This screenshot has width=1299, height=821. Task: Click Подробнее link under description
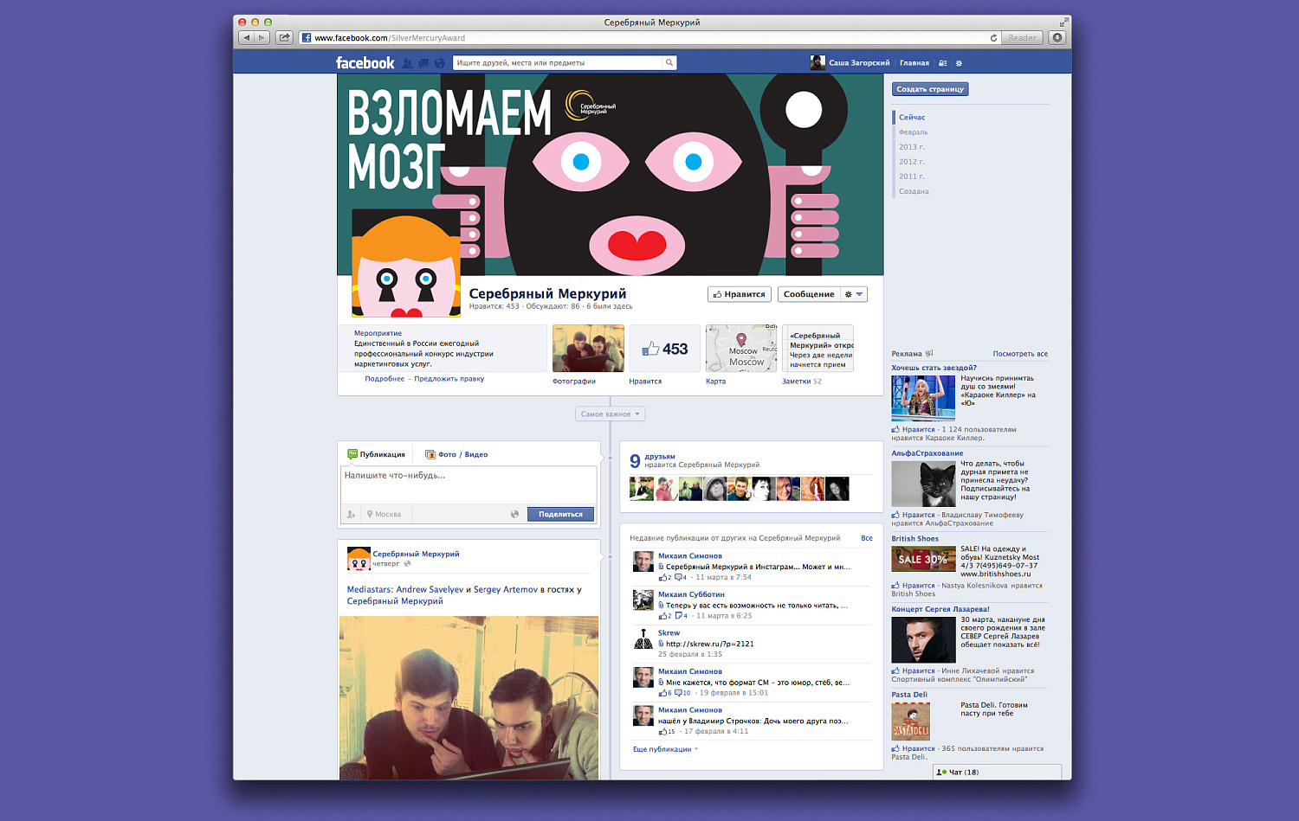pyautogui.click(x=385, y=379)
